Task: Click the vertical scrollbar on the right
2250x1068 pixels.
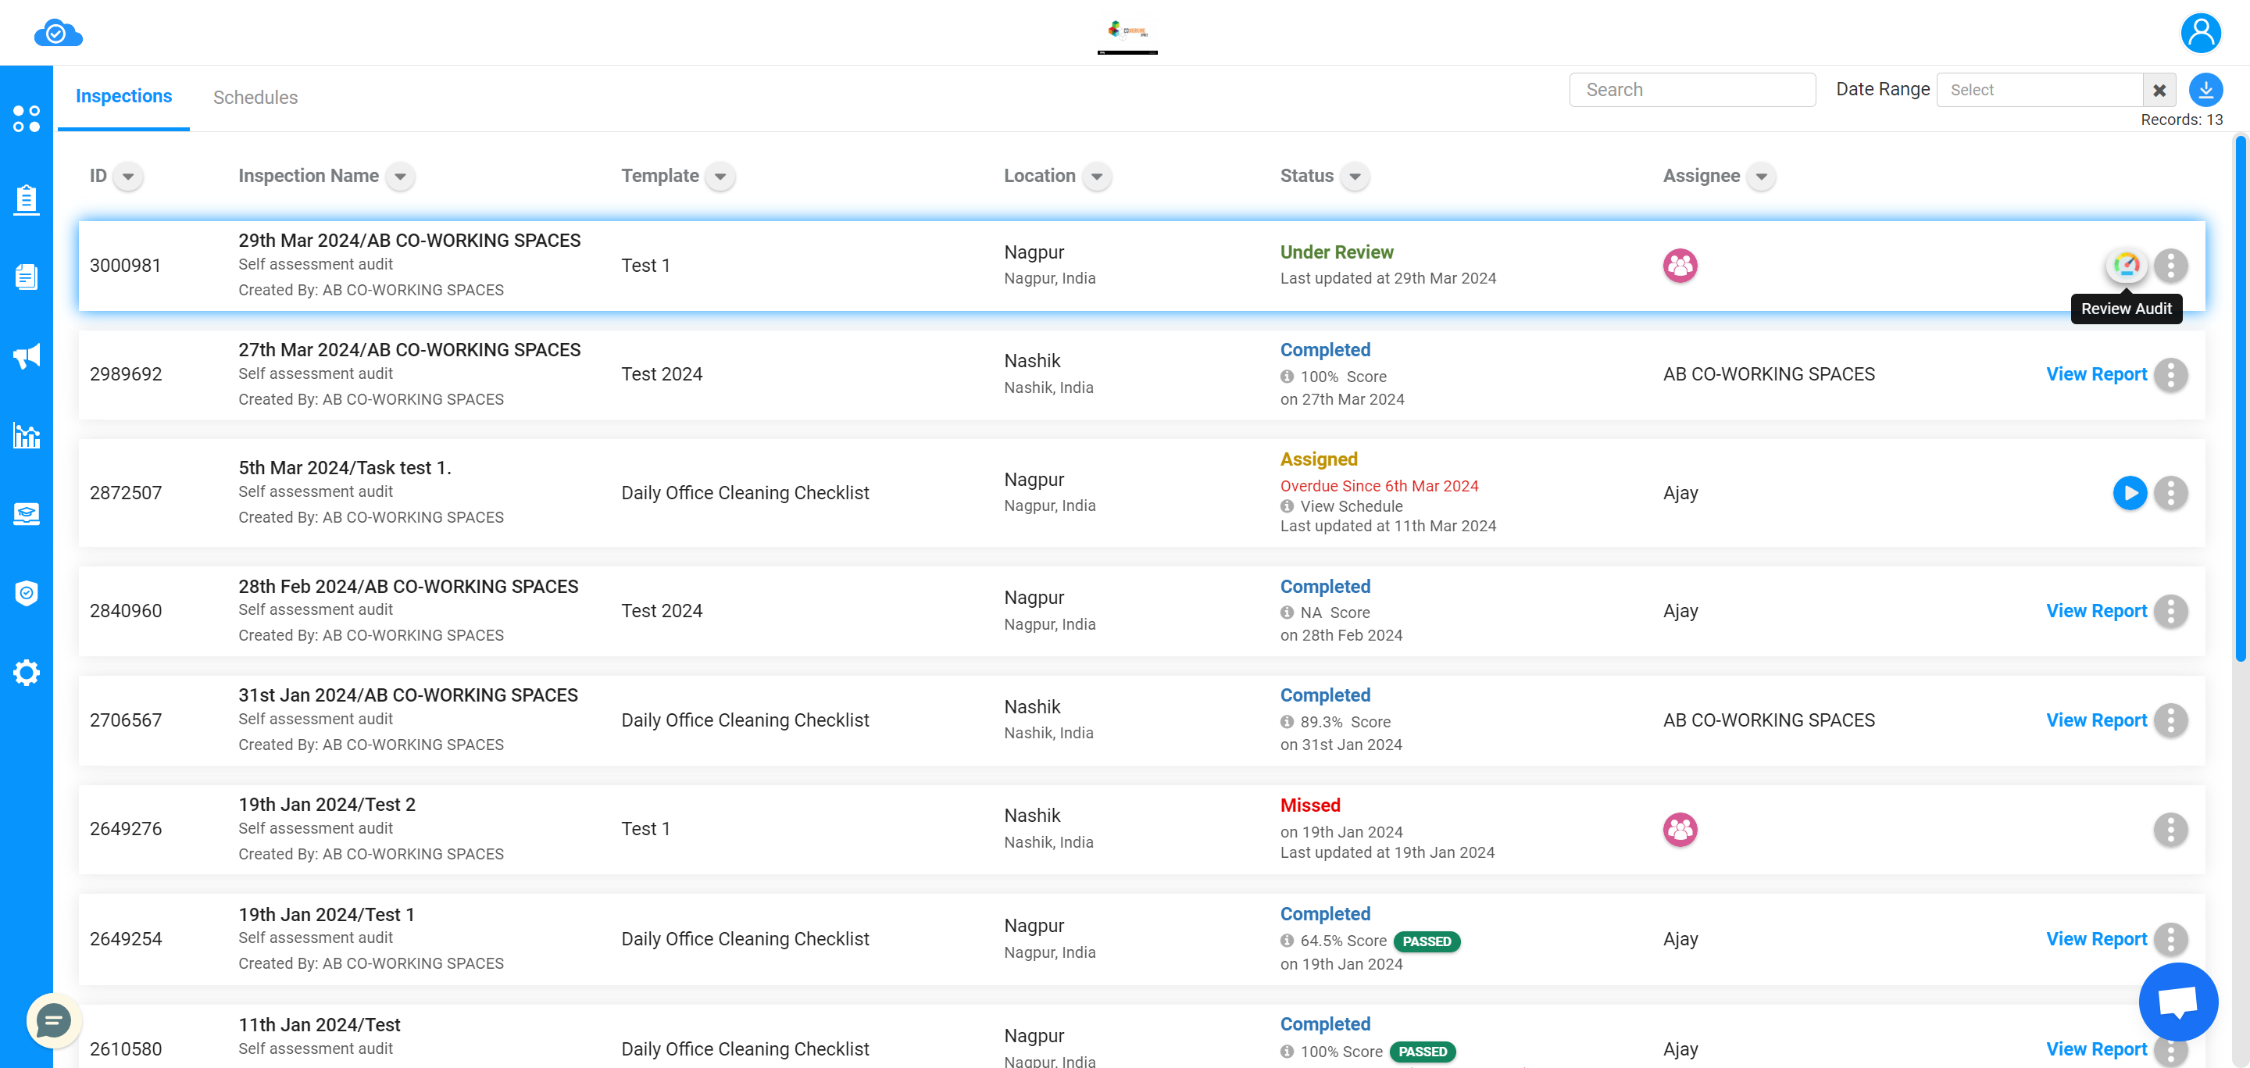Action: [x=2241, y=398]
